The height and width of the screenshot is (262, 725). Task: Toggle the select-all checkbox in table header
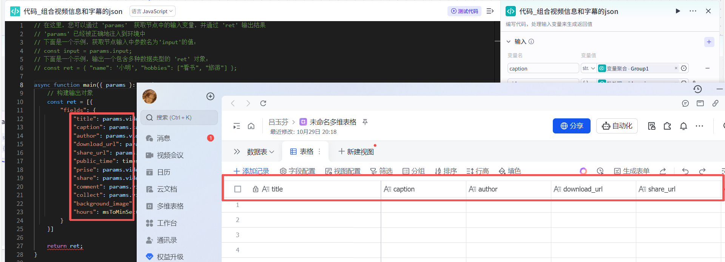coord(238,189)
